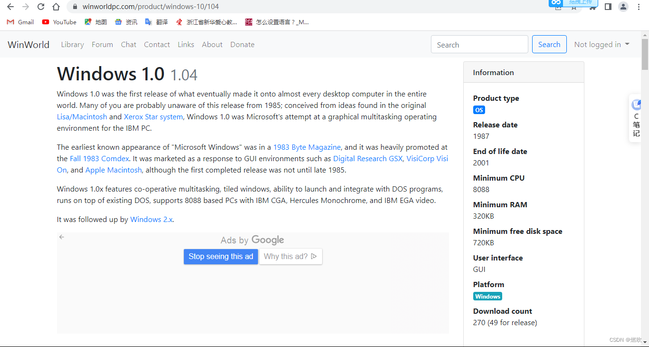This screenshot has width=649, height=347.
Task: Click inside the Search input field
Action: pos(479,44)
